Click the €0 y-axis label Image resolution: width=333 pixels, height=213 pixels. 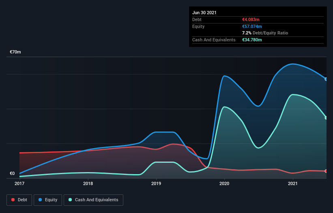(12, 173)
